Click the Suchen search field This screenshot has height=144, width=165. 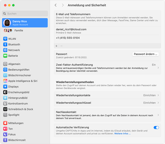click(x=25, y=14)
